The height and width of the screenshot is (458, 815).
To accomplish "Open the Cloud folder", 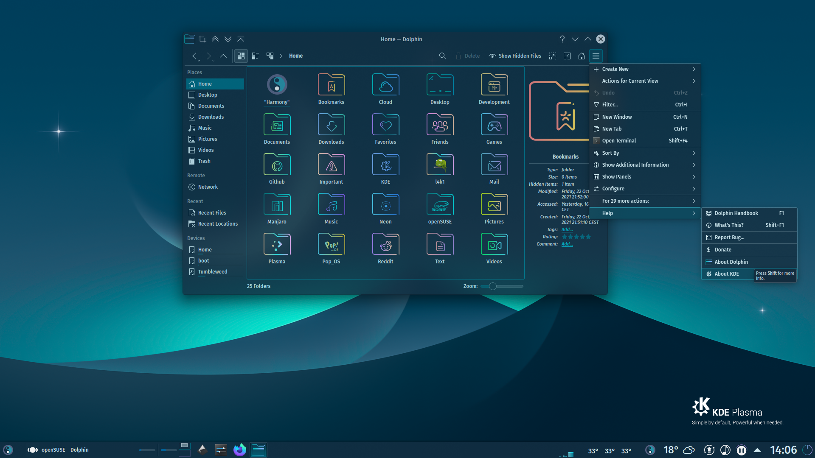I will point(385,84).
